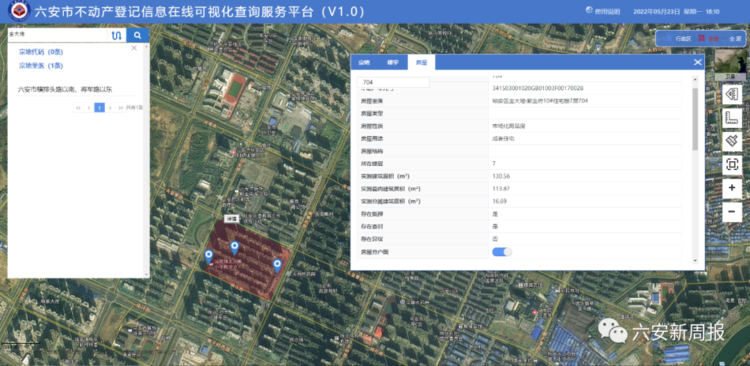The width and height of the screenshot is (750, 366).
Task: Toggle the 房屋分户图 switch
Action: click(502, 251)
